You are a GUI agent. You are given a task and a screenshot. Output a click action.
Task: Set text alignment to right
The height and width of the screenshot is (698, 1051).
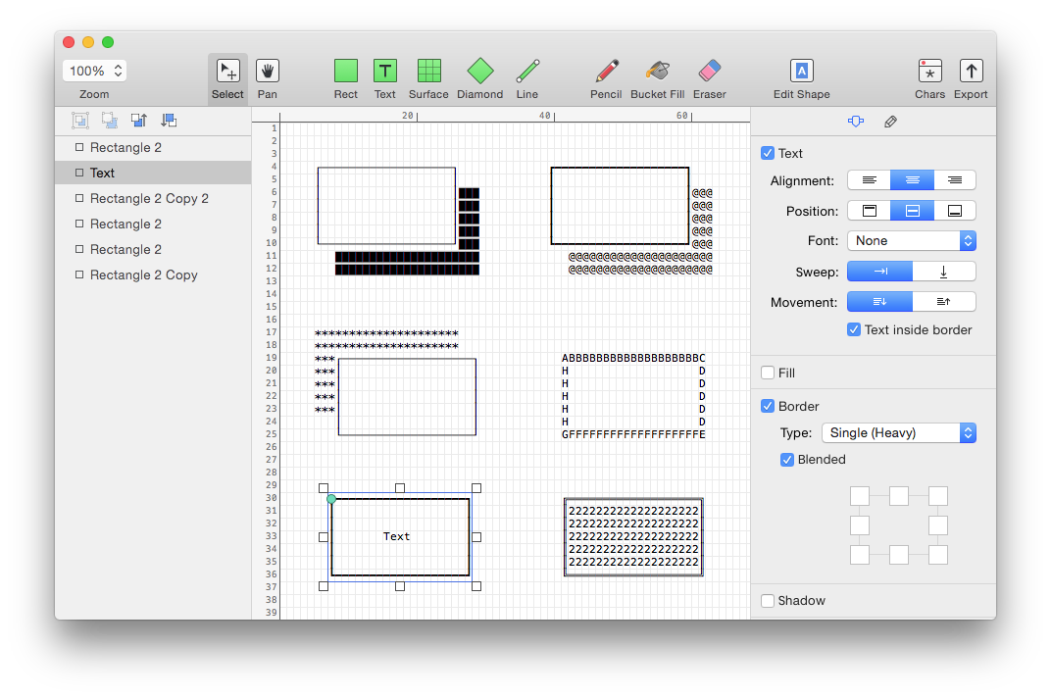coord(954,180)
